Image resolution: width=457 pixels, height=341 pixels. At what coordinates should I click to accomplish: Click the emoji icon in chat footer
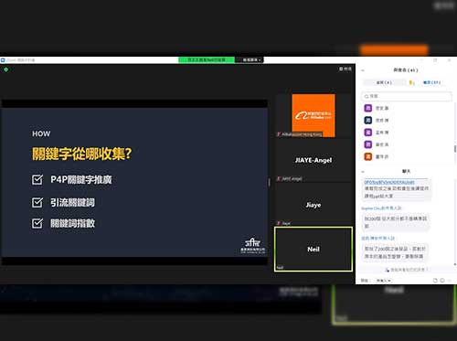(x=442, y=281)
